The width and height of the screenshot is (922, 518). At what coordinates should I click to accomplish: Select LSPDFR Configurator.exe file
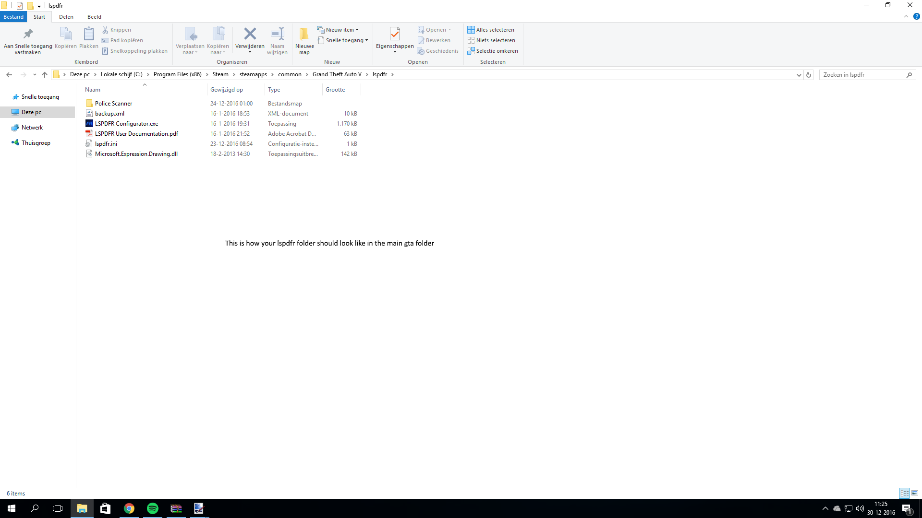click(x=126, y=124)
